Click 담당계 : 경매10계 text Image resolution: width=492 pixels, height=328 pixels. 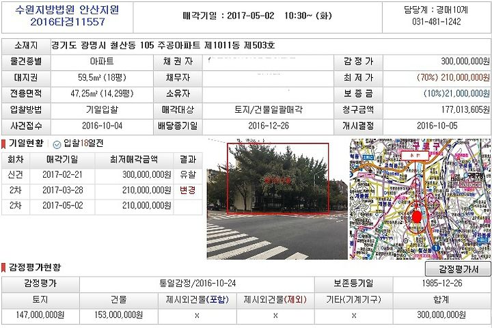(x=436, y=10)
